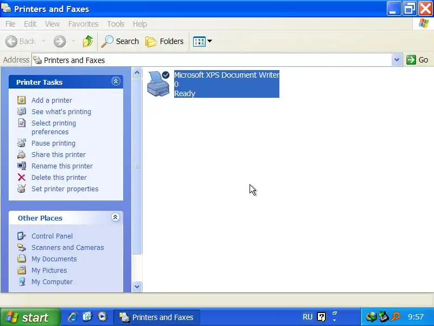Screen dimensions: 434x326
Task: Open My Pictures link
Action: [x=49, y=270]
